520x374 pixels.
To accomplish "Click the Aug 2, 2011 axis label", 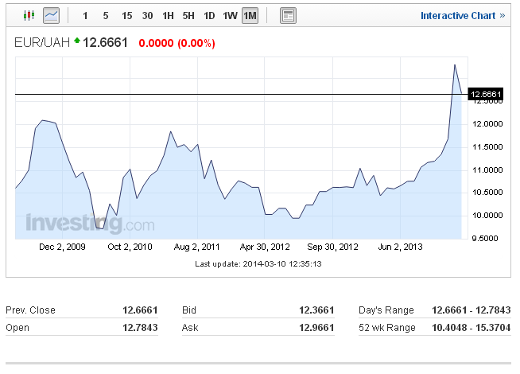I will point(197,247).
